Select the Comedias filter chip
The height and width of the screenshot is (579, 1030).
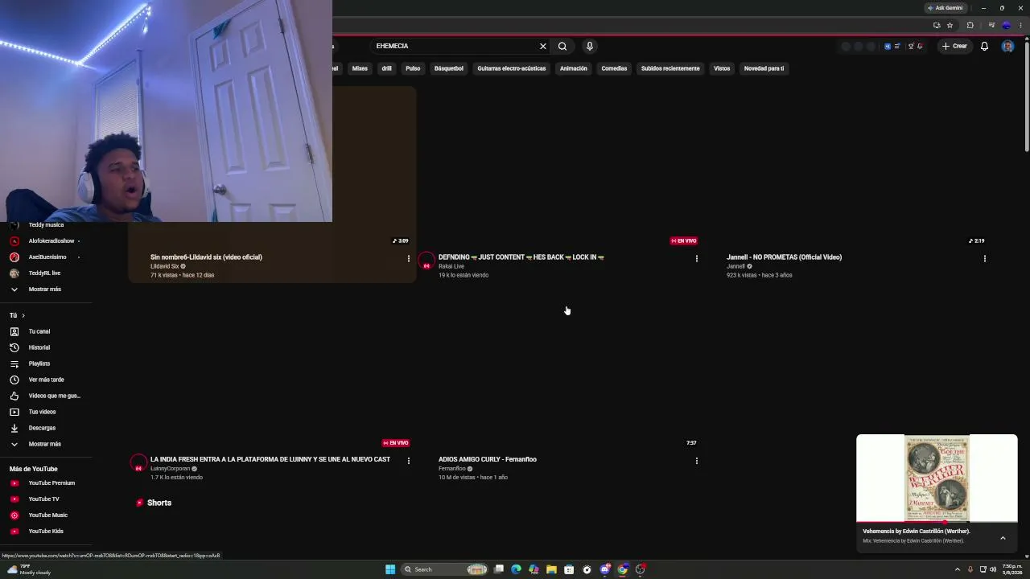click(x=614, y=68)
